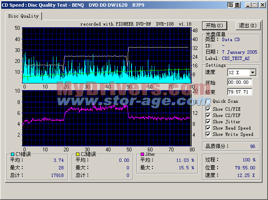Click the date value 7 January 2005
Viewport: 268px width, 200px height.
[239, 52]
